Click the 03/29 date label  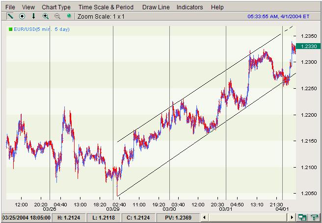[112, 209]
